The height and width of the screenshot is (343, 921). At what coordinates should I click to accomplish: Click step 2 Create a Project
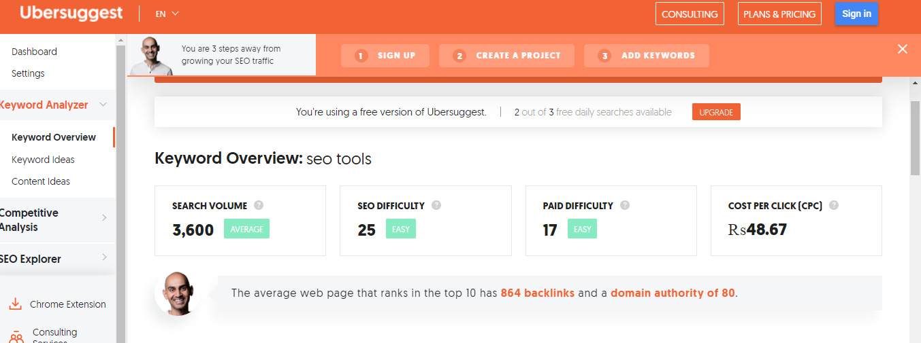click(506, 56)
